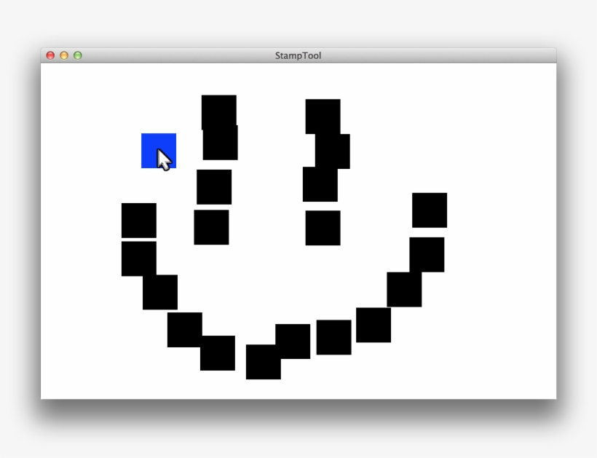Zoom the StampTool window with the green button

coord(78,55)
